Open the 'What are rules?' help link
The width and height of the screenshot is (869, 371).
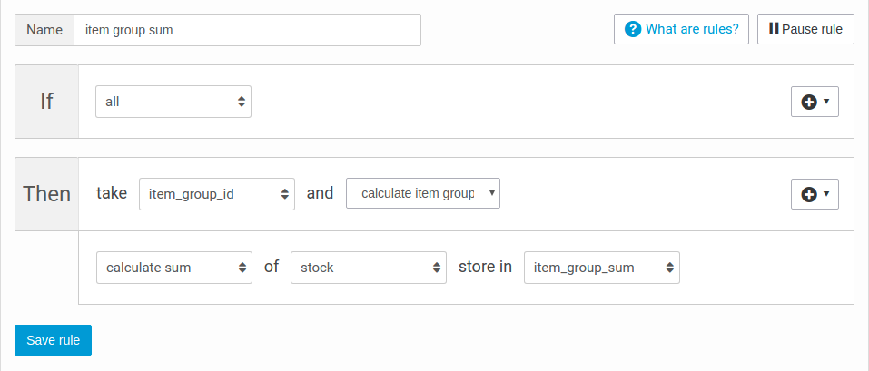692,29
